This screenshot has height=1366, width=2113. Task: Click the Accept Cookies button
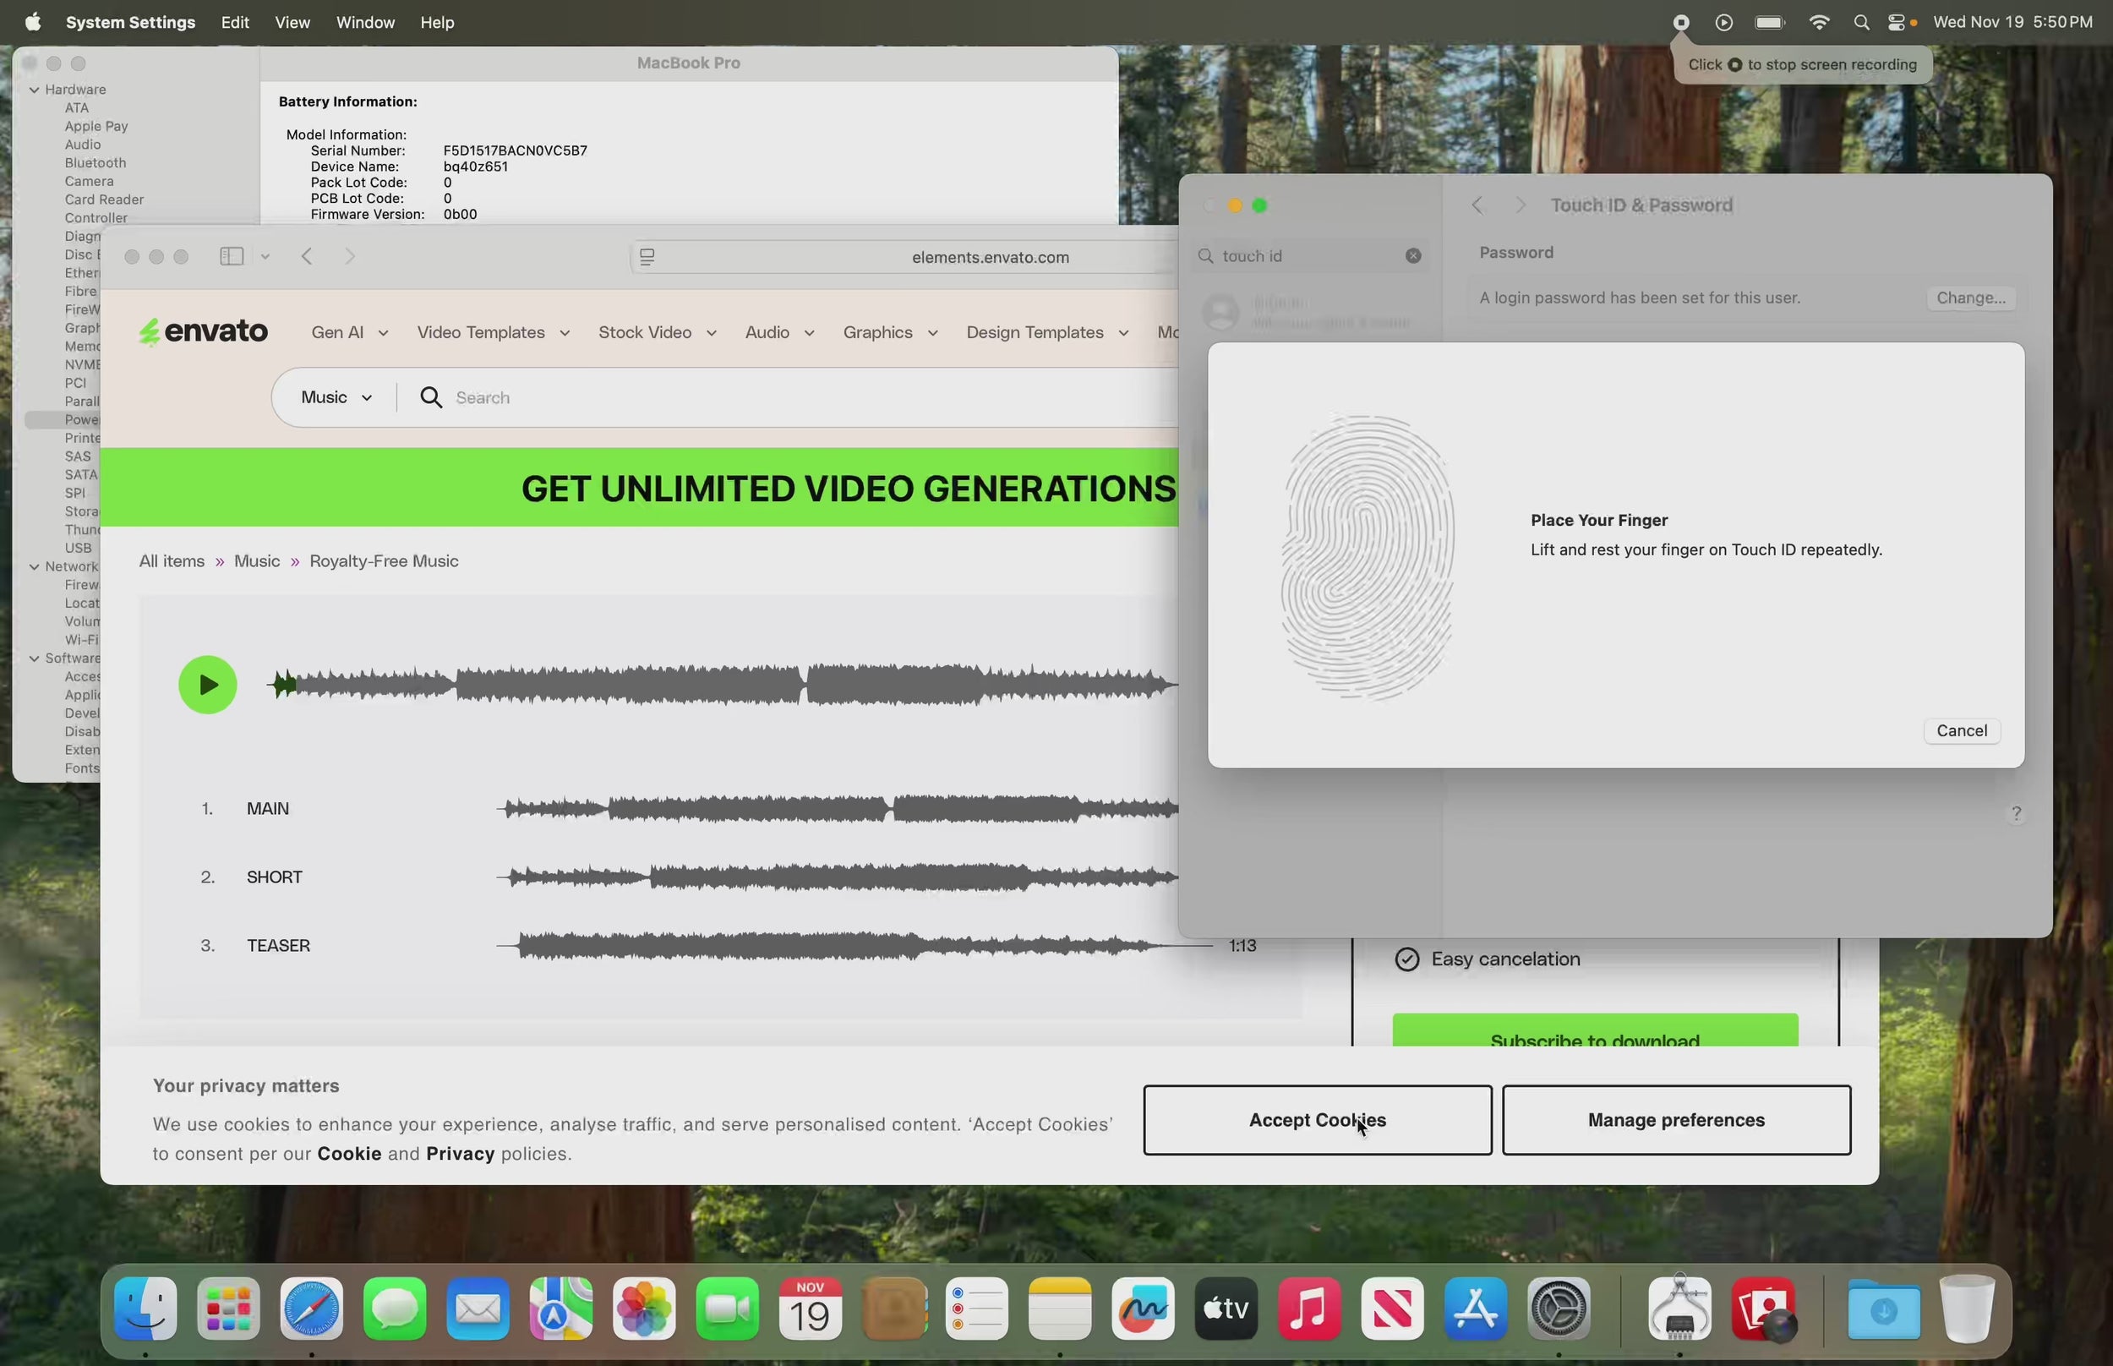tap(1317, 1120)
